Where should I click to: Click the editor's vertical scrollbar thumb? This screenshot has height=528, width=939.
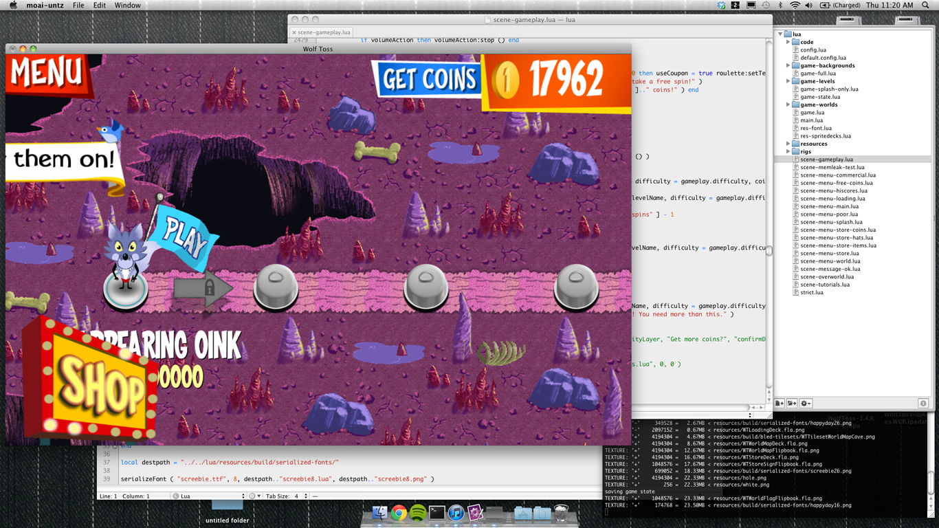point(769,252)
